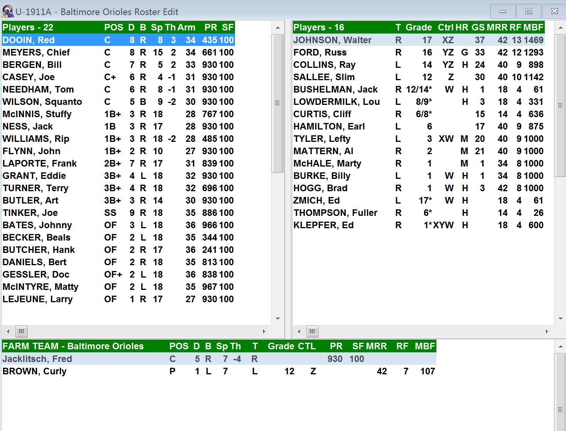Click the position players vertical scrollbar thumb
This screenshot has height=431, width=566.
277,103
